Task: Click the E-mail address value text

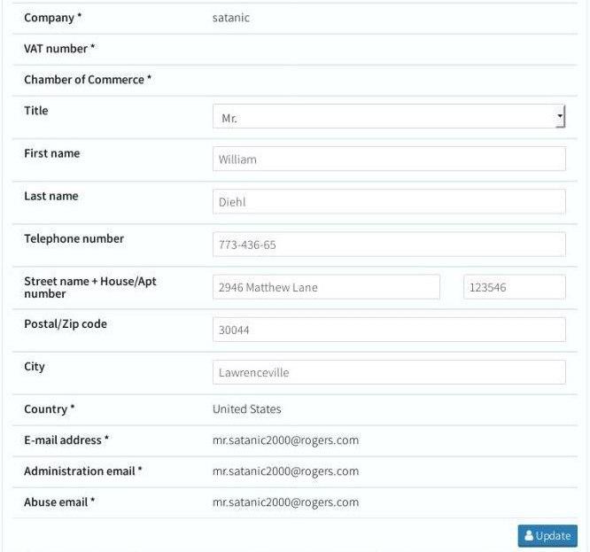Action: tap(285, 440)
